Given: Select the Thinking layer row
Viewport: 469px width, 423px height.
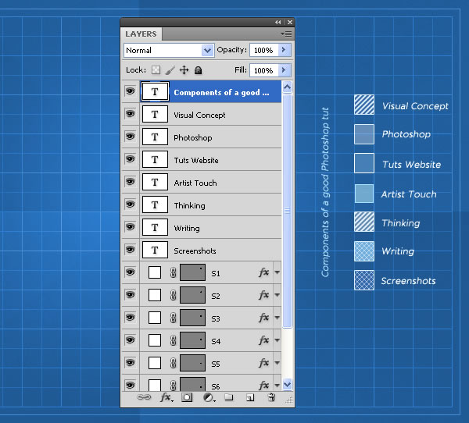Looking at the screenshot, I should (210, 205).
